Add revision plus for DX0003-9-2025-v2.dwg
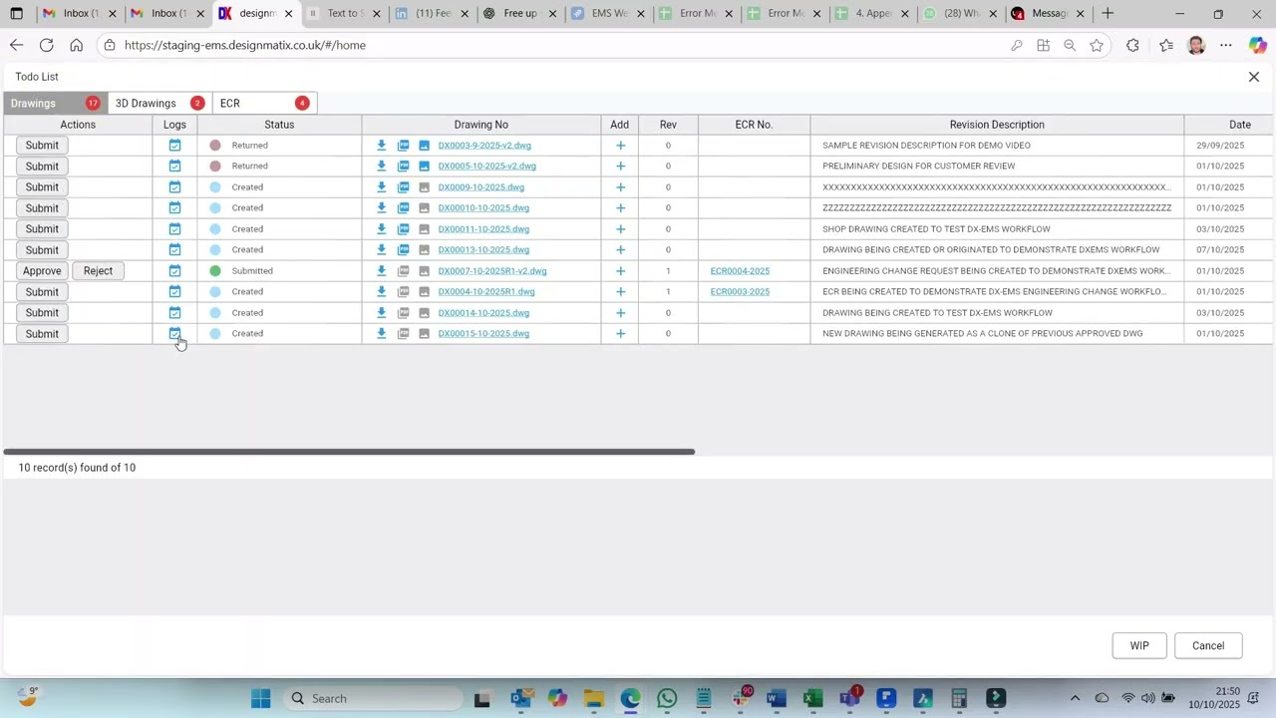The width and height of the screenshot is (1276, 718). (620, 146)
